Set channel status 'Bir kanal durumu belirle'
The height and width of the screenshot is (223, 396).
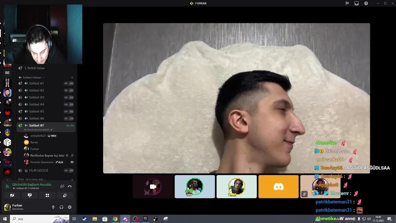click(x=38, y=130)
